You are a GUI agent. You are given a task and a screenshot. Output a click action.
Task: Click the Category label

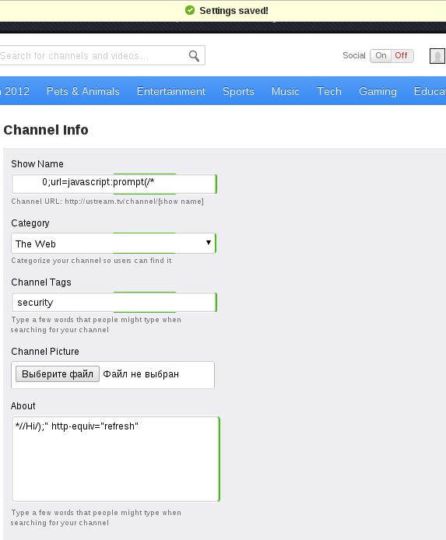[x=30, y=223]
